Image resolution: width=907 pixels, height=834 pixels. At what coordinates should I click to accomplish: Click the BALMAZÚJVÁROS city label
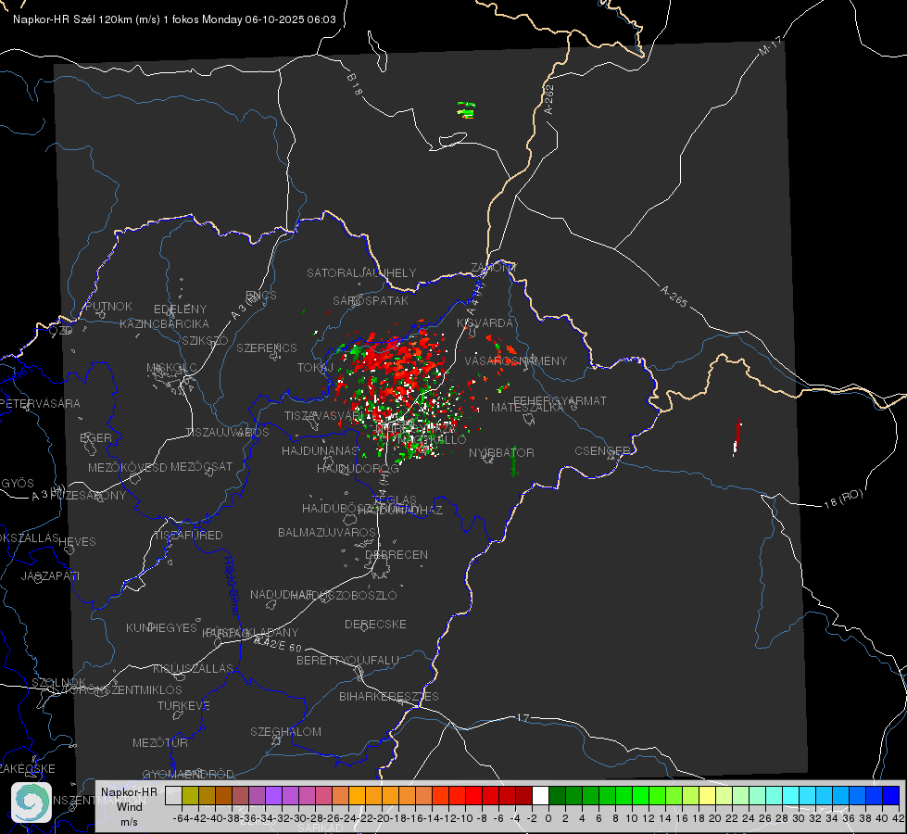coord(327,532)
